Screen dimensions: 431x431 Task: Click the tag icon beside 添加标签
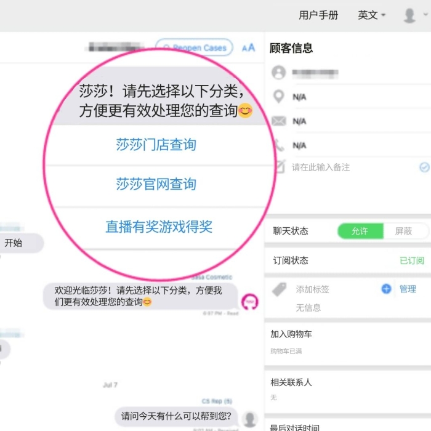pyautogui.click(x=280, y=289)
